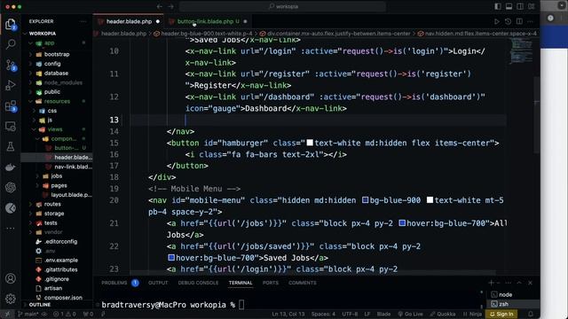Switch to header.blade.php tab

click(x=129, y=21)
